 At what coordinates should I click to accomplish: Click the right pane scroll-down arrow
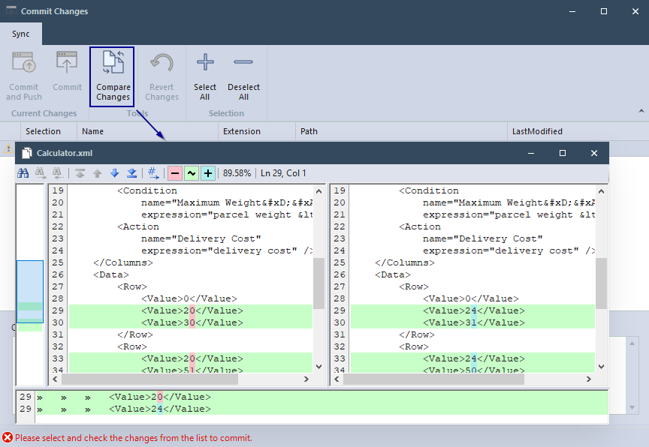pos(601,367)
